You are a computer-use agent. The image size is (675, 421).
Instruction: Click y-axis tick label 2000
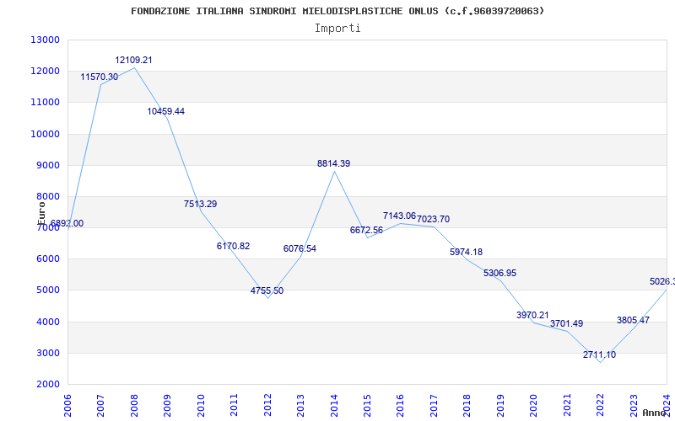(48, 385)
